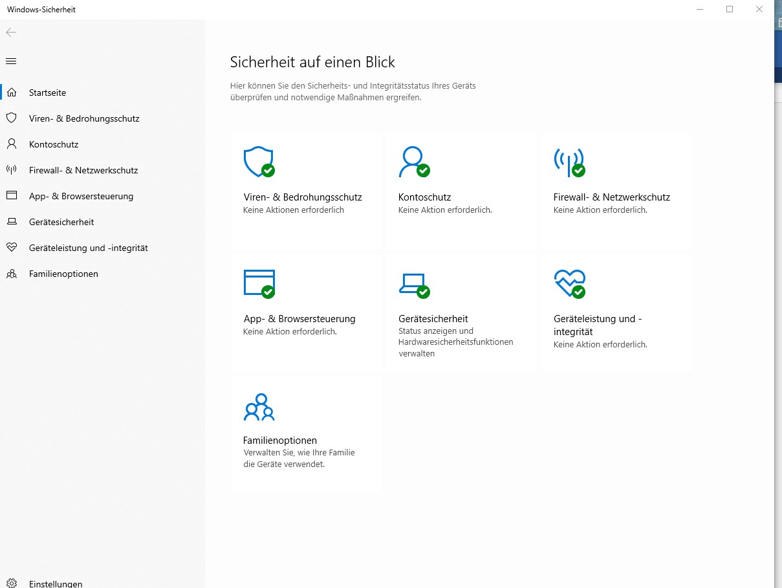
Task: Click 'Keine Aktion erforderlich.' under Kontoschutz tile
Action: click(445, 210)
